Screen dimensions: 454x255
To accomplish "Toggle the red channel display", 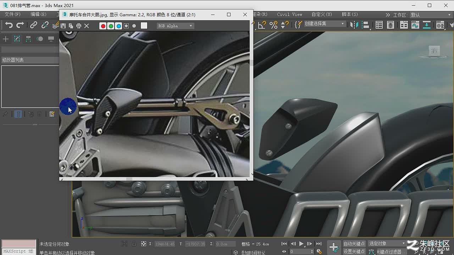I will coord(103,26).
